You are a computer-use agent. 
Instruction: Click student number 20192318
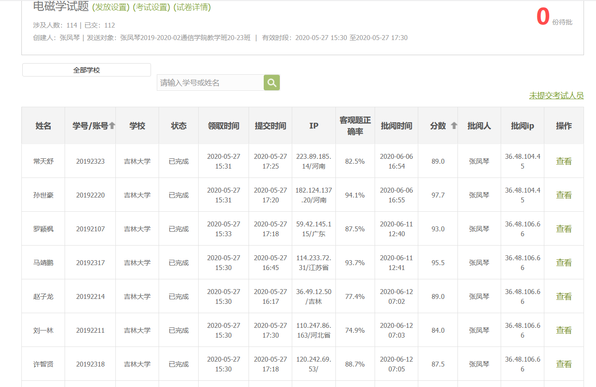tap(90, 364)
